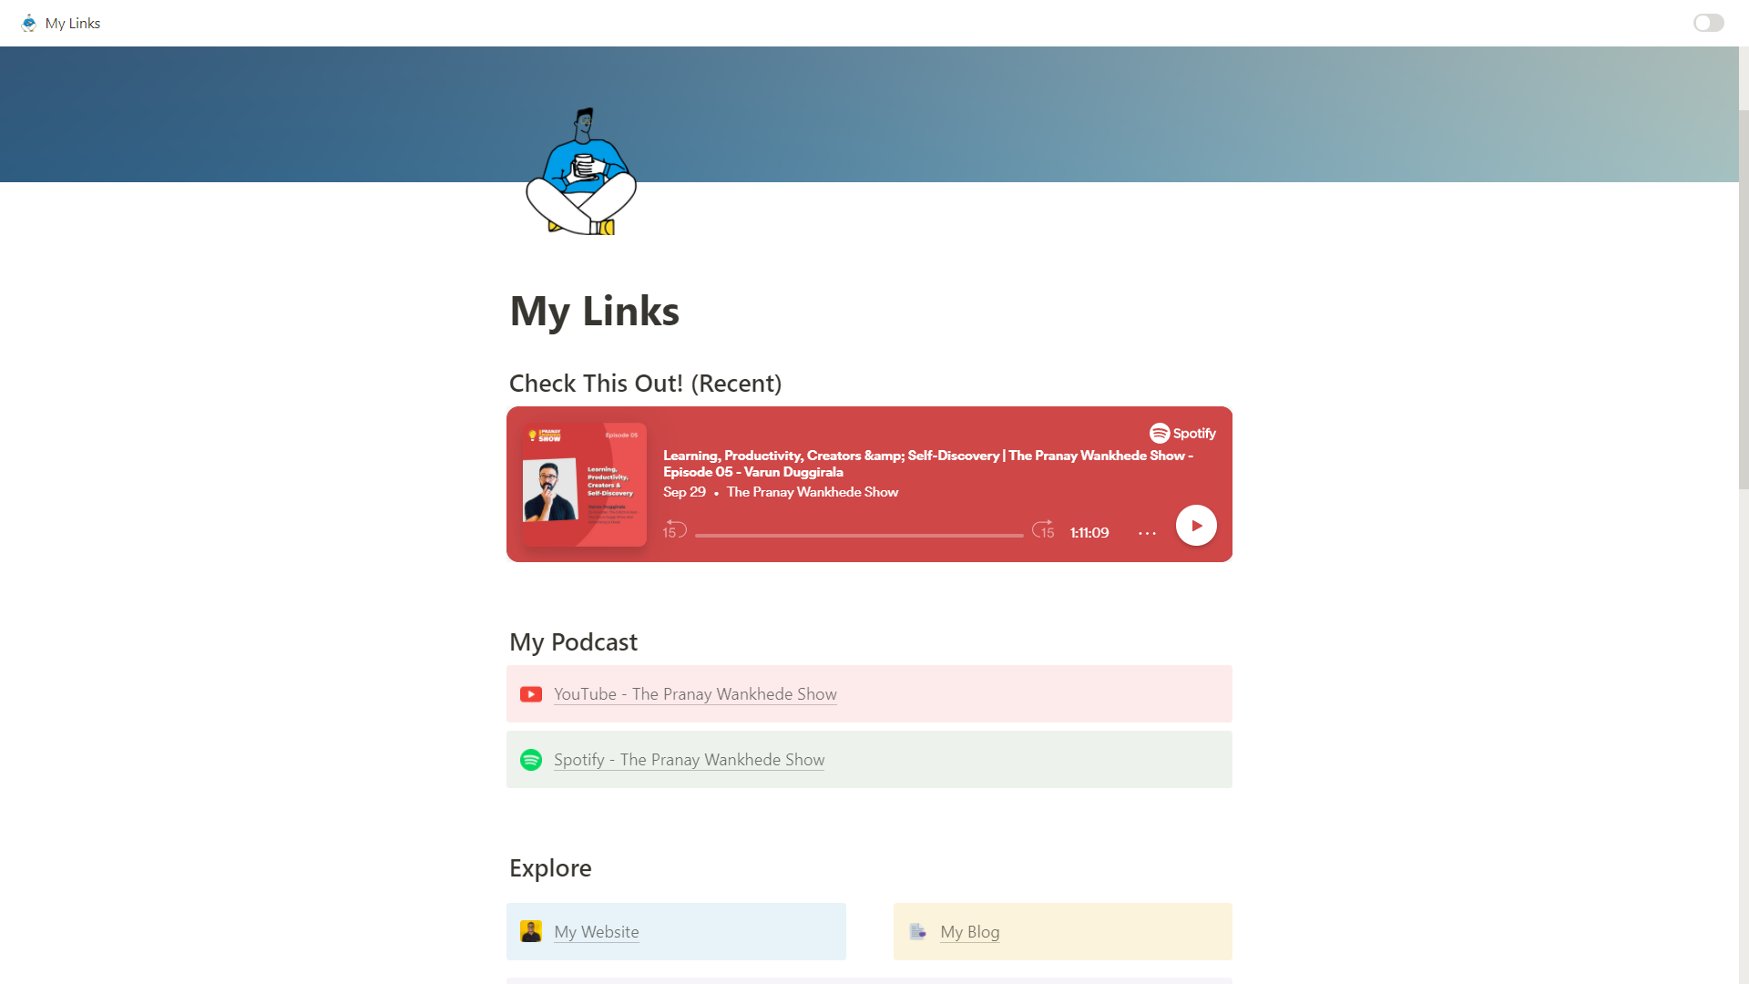This screenshot has width=1749, height=984.
Task: Select the YouTube icon beside the podcast link
Action: (x=531, y=693)
